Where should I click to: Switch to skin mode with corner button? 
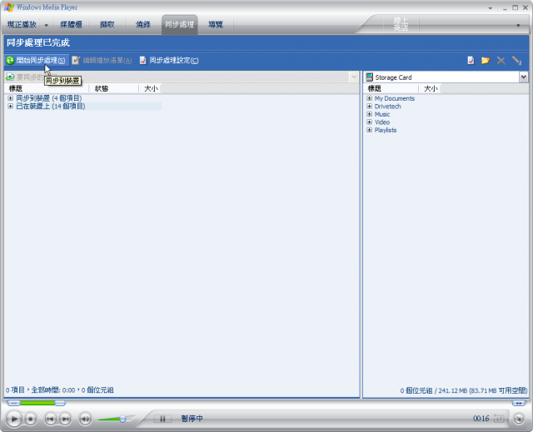(519, 419)
